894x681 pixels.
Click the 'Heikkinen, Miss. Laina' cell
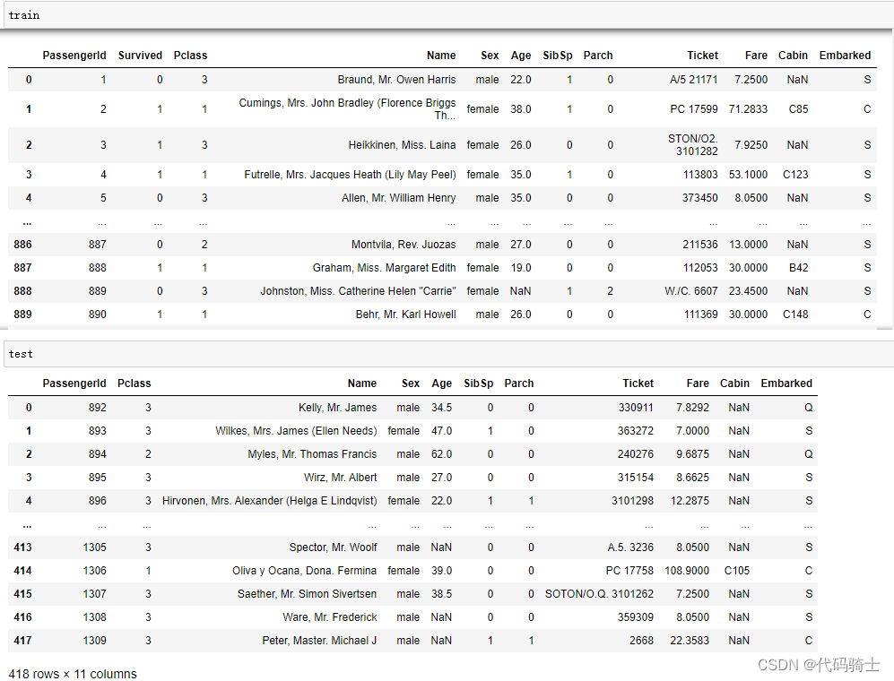pos(402,145)
